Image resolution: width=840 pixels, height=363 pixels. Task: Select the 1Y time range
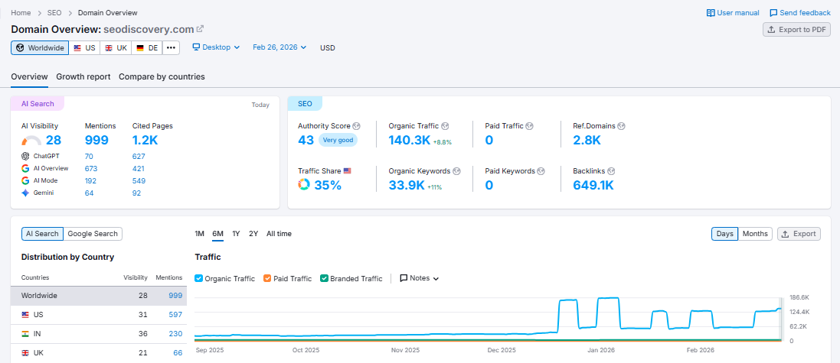tap(237, 234)
